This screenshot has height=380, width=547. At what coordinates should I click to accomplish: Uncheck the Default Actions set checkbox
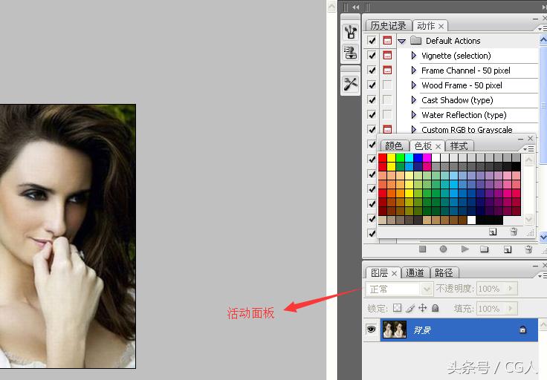click(x=372, y=40)
